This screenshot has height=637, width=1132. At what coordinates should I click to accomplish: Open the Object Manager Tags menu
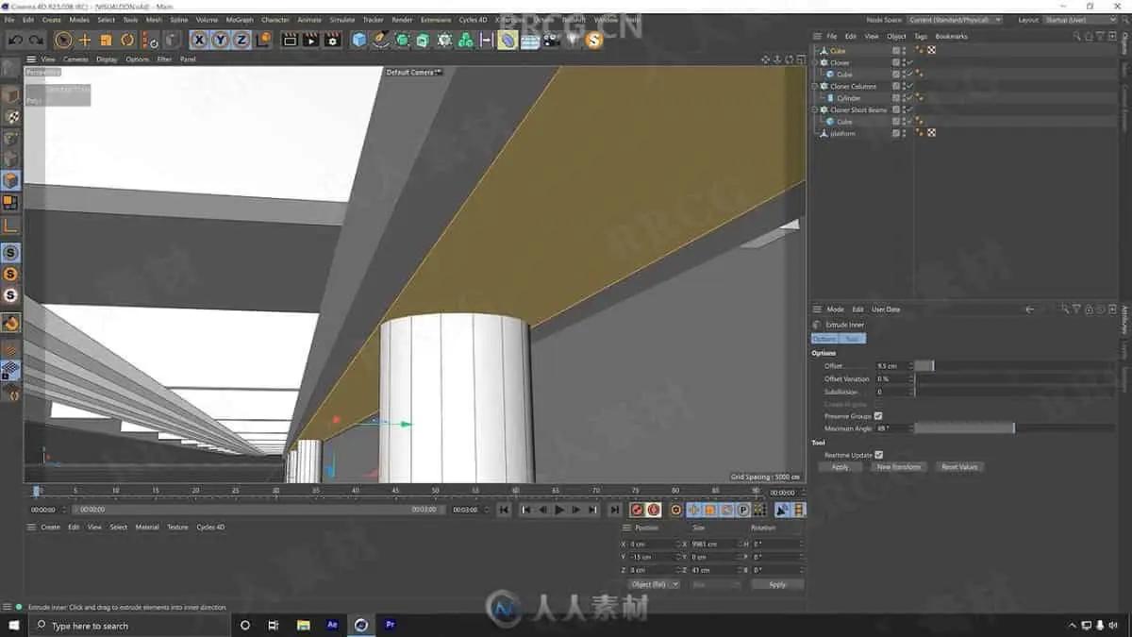point(921,36)
